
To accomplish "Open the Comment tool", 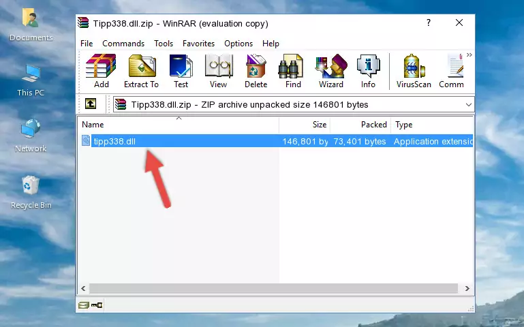I will pos(452,71).
